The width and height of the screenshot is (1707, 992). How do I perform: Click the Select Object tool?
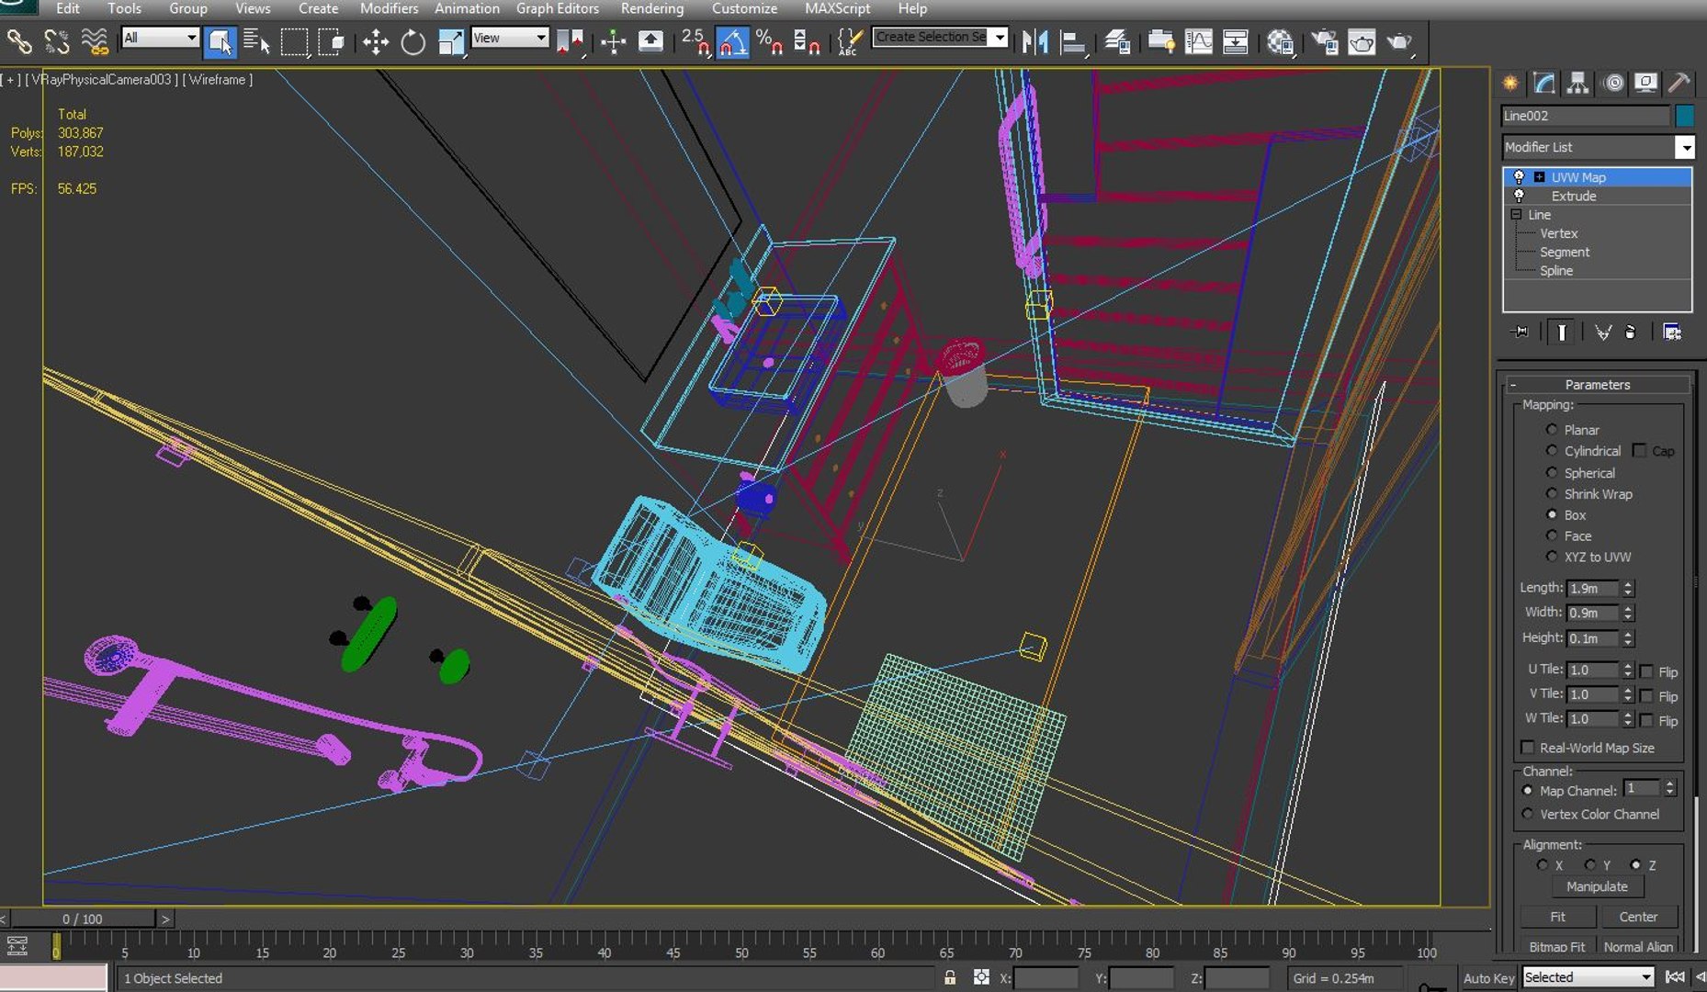220,42
